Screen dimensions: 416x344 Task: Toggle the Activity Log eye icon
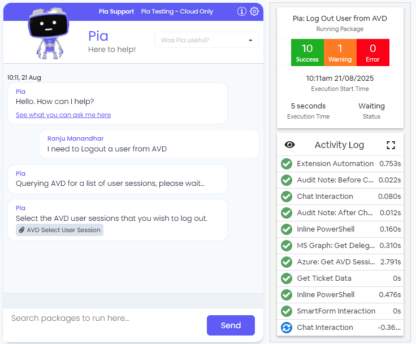[290, 145]
